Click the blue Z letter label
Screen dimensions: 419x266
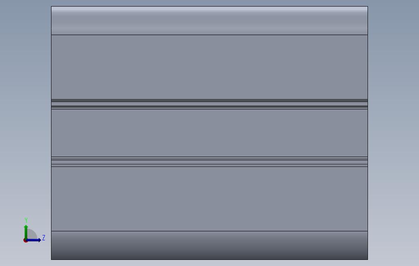click(x=44, y=238)
